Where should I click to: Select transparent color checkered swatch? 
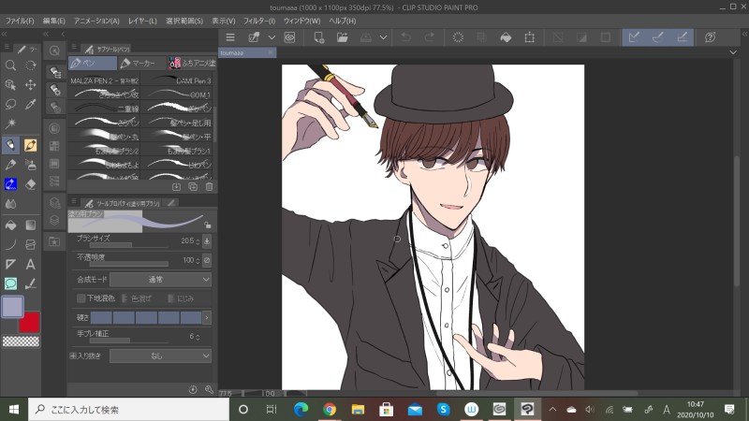[21, 341]
